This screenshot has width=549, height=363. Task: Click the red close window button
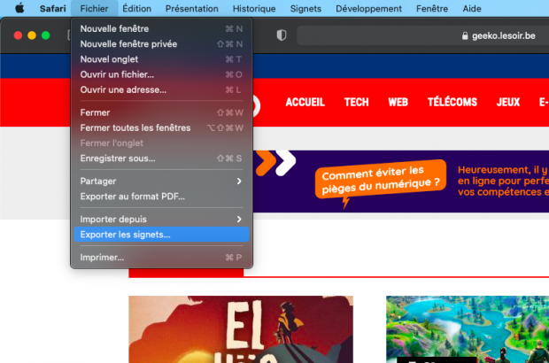point(18,35)
